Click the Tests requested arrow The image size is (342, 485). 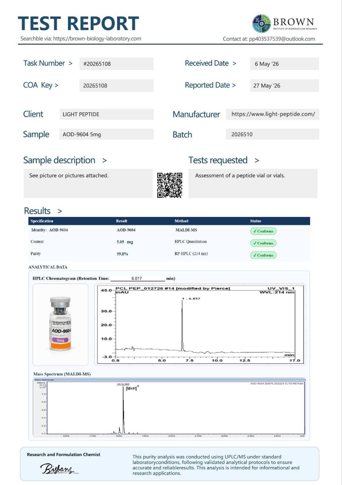[x=257, y=161]
